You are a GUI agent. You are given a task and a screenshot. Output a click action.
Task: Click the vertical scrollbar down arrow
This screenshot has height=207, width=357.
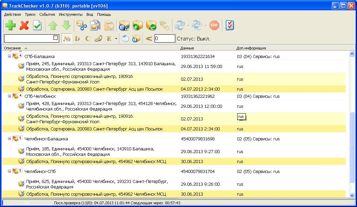click(352, 195)
